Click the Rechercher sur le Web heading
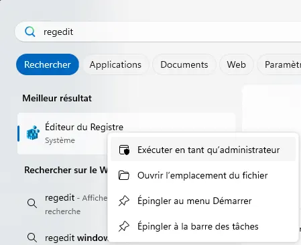This screenshot has height=245, width=301. [x=66, y=170]
